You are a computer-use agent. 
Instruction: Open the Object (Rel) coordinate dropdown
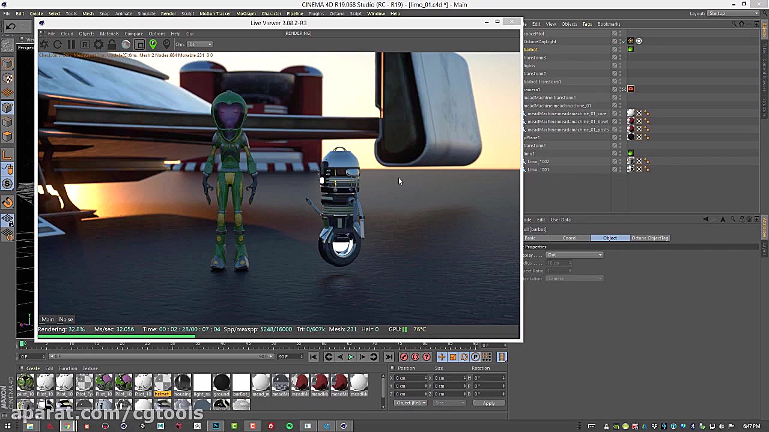coord(410,403)
